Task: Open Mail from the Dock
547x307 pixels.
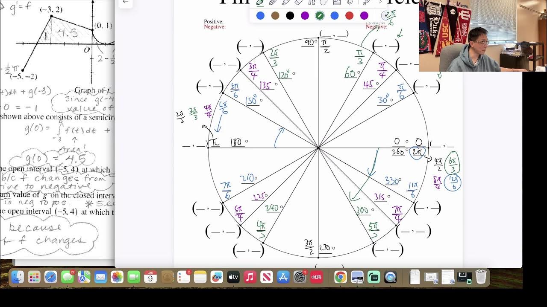Action: tap(100, 277)
